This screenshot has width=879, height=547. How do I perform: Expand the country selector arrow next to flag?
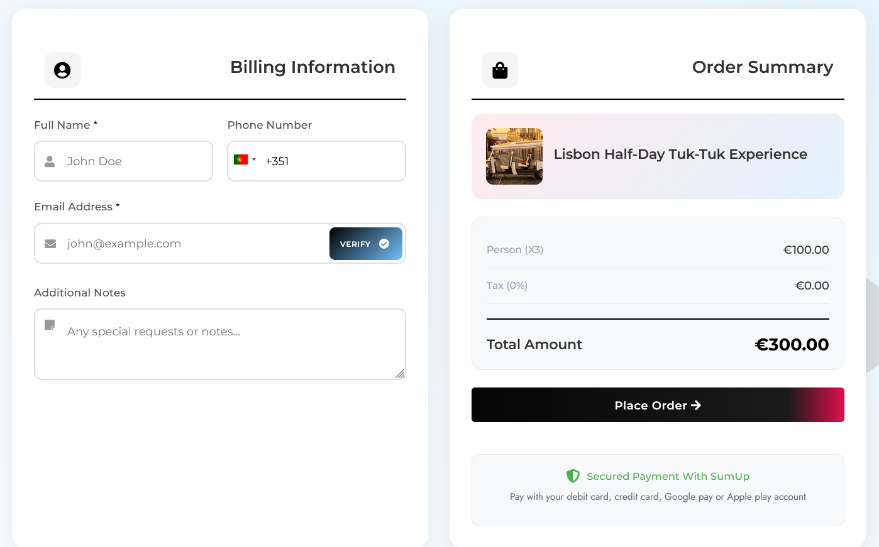(254, 160)
